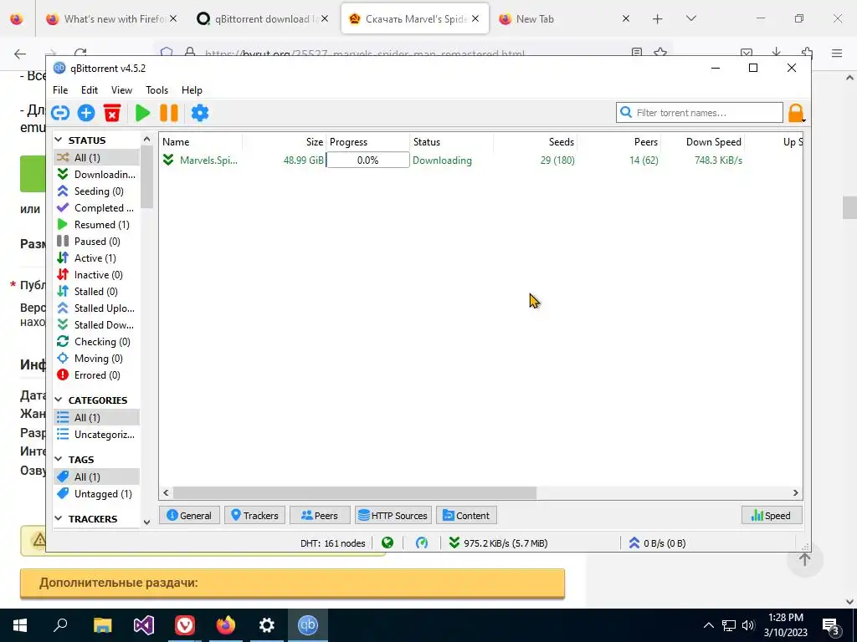Screen dimensions: 857x642
Task: Click the upload speed status bar icon
Action: (634, 543)
